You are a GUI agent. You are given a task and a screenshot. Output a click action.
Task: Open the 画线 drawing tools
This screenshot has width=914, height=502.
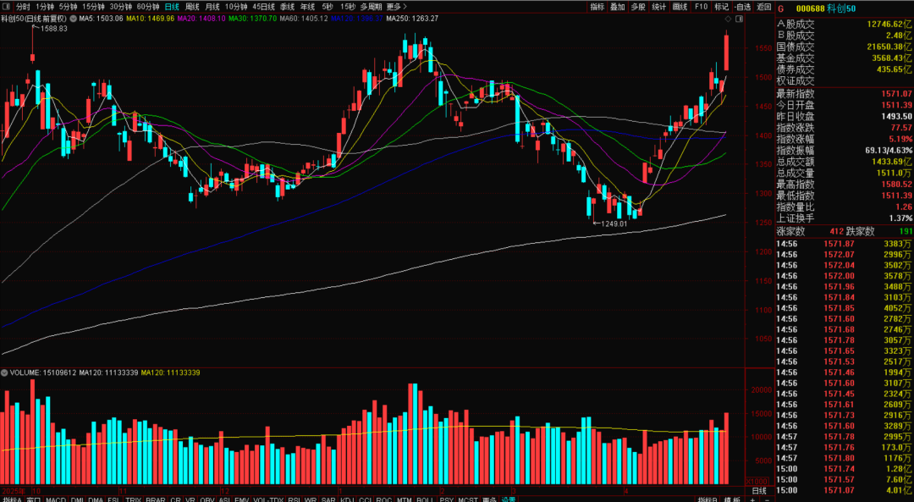pyautogui.click(x=680, y=7)
